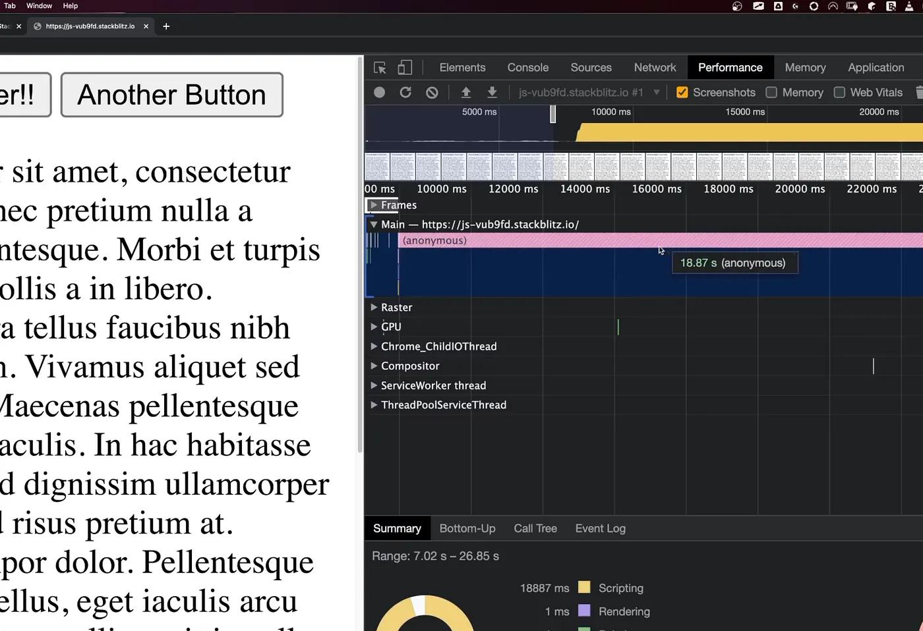Screen dimensions: 923x631
Task: Toggle the device toolbar emulation icon
Action: [405, 67]
